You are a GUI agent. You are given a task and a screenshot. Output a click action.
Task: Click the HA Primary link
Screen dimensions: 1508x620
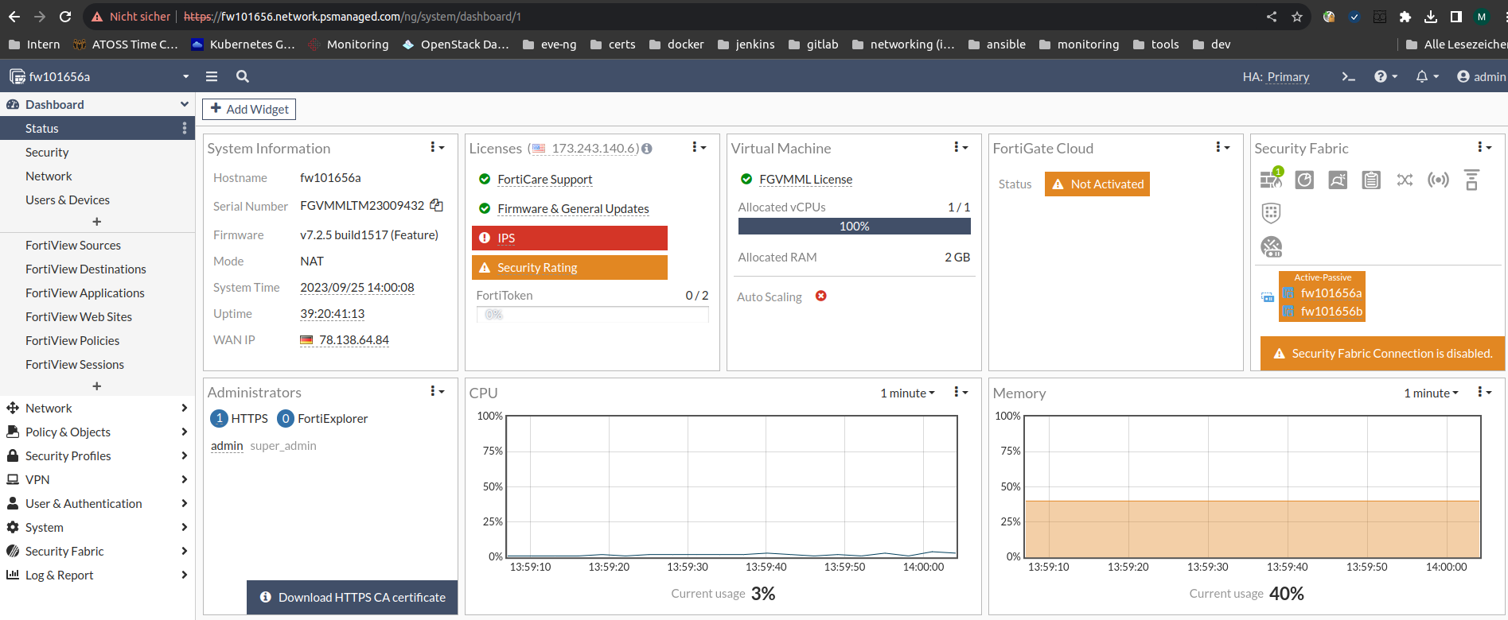pos(1288,76)
